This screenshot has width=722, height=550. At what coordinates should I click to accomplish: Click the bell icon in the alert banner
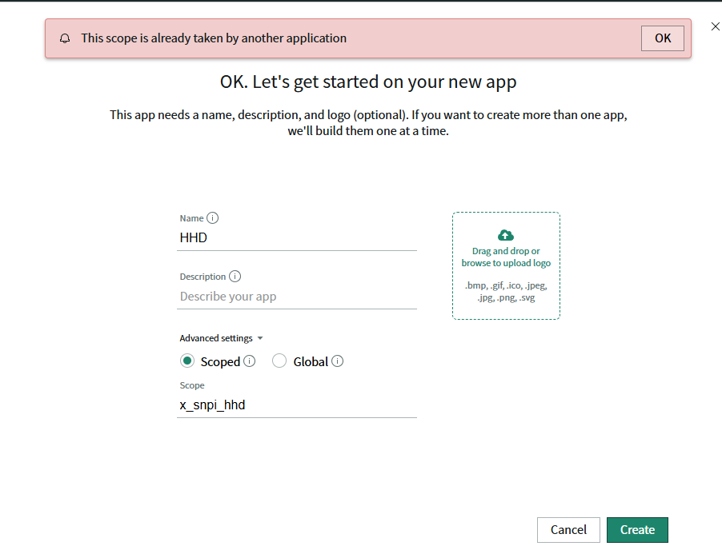pyautogui.click(x=66, y=38)
